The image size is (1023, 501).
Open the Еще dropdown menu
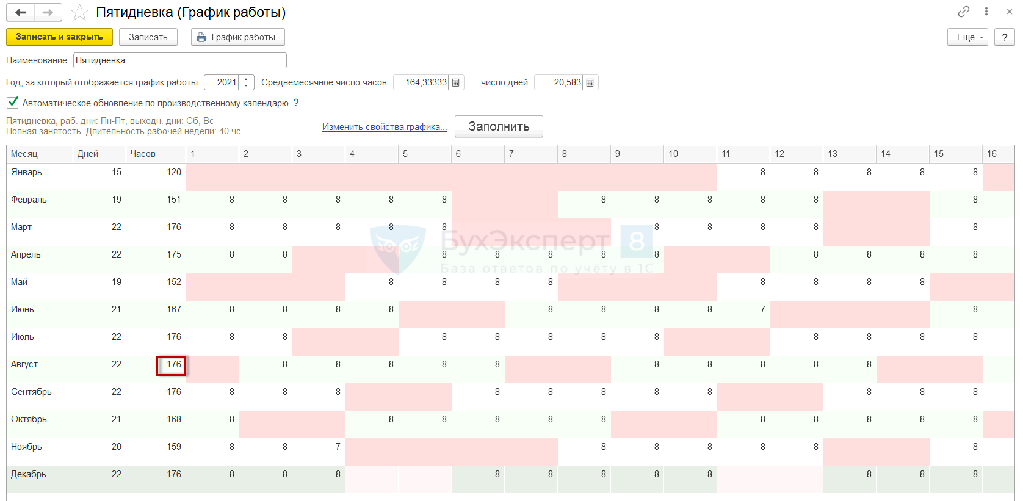pos(967,37)
